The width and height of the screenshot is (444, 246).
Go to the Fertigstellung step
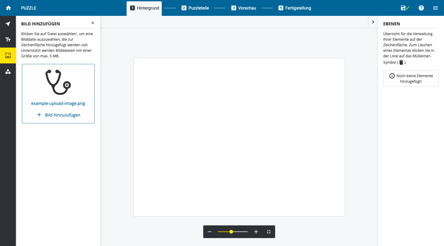295,8
